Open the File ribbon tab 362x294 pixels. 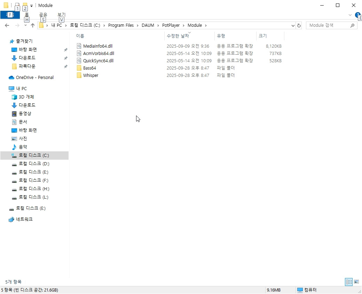pos(10,15)
